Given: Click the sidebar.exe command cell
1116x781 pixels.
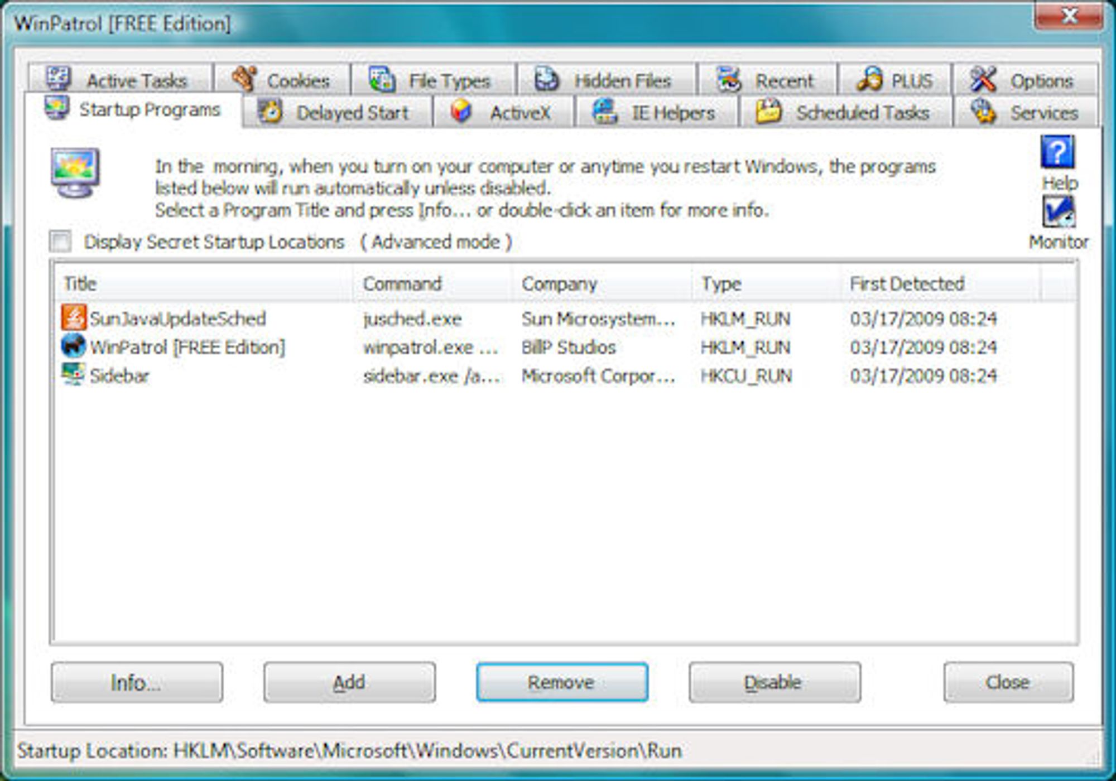Looking at the screenshot, I should coord(431,376).
